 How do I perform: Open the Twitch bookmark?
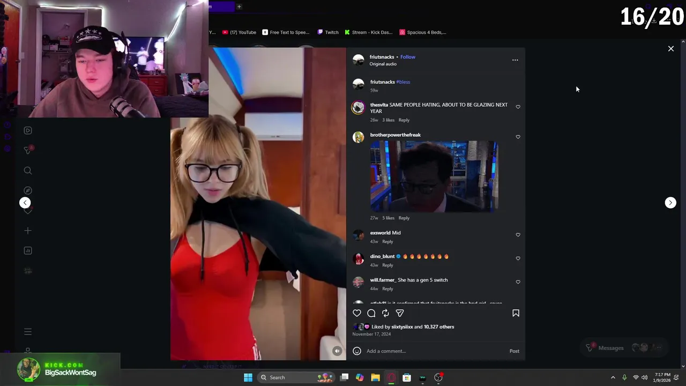click(x=328, y=32)
